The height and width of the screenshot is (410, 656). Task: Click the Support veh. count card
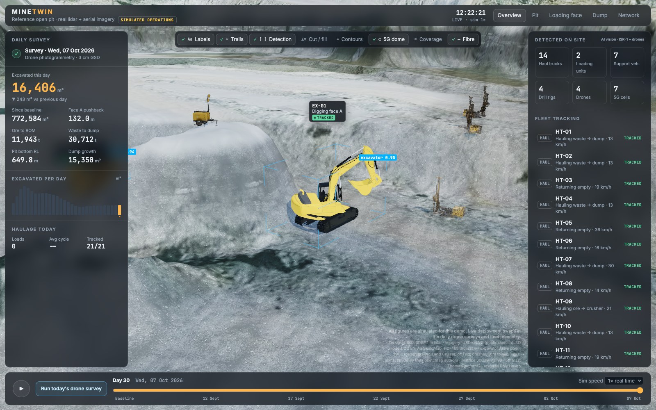point(627,62)
